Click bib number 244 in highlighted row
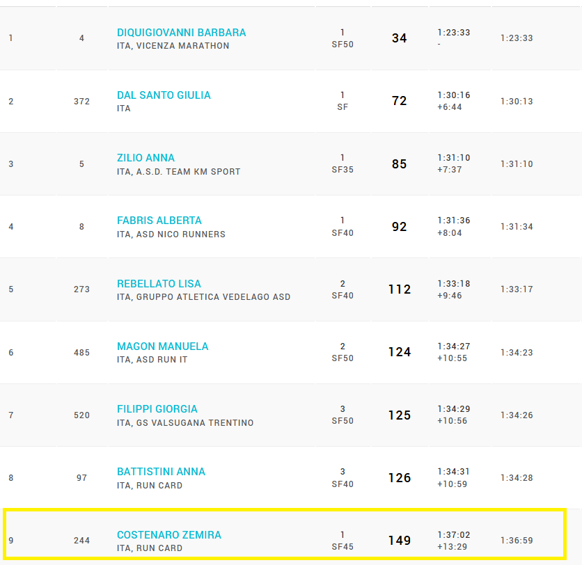582x565 pixels. [81, 541]
